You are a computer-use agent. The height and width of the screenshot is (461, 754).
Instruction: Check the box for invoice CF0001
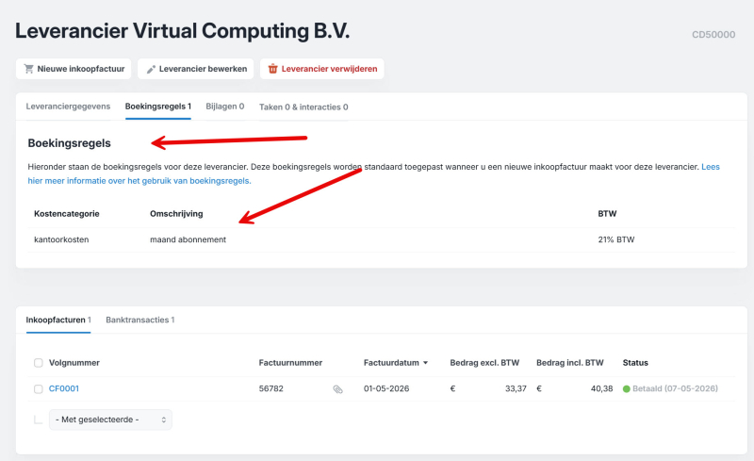pyautogui.click(x=39, y=388)
